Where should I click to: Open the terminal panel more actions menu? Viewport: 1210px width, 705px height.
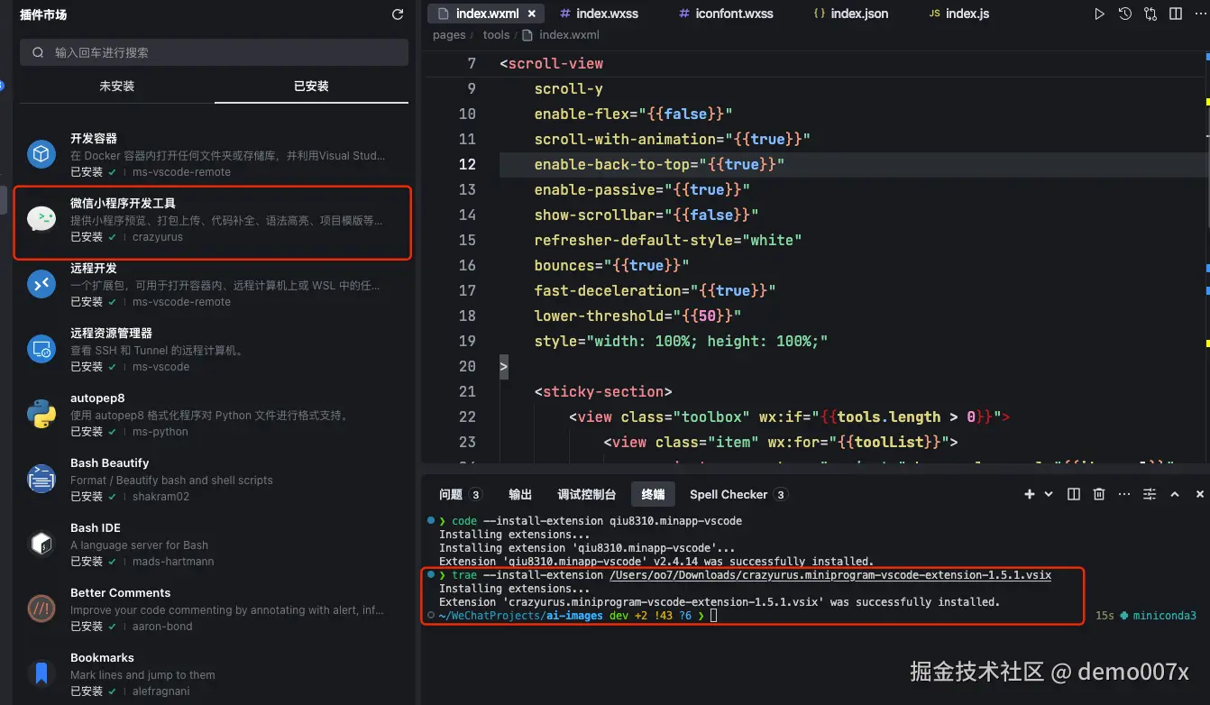click(x=1123, y=494)
